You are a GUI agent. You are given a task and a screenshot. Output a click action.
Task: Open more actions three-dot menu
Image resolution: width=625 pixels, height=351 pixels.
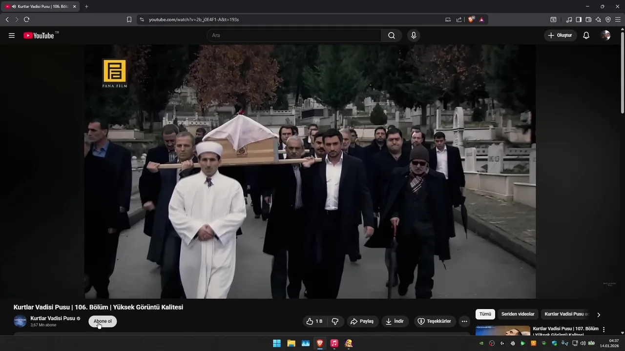[x=464, y=321]
